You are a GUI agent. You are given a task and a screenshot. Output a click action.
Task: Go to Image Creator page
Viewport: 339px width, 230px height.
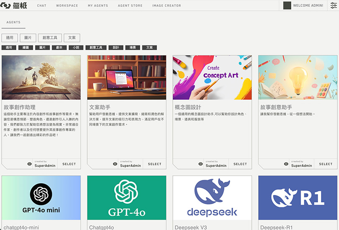coord(167,6)
